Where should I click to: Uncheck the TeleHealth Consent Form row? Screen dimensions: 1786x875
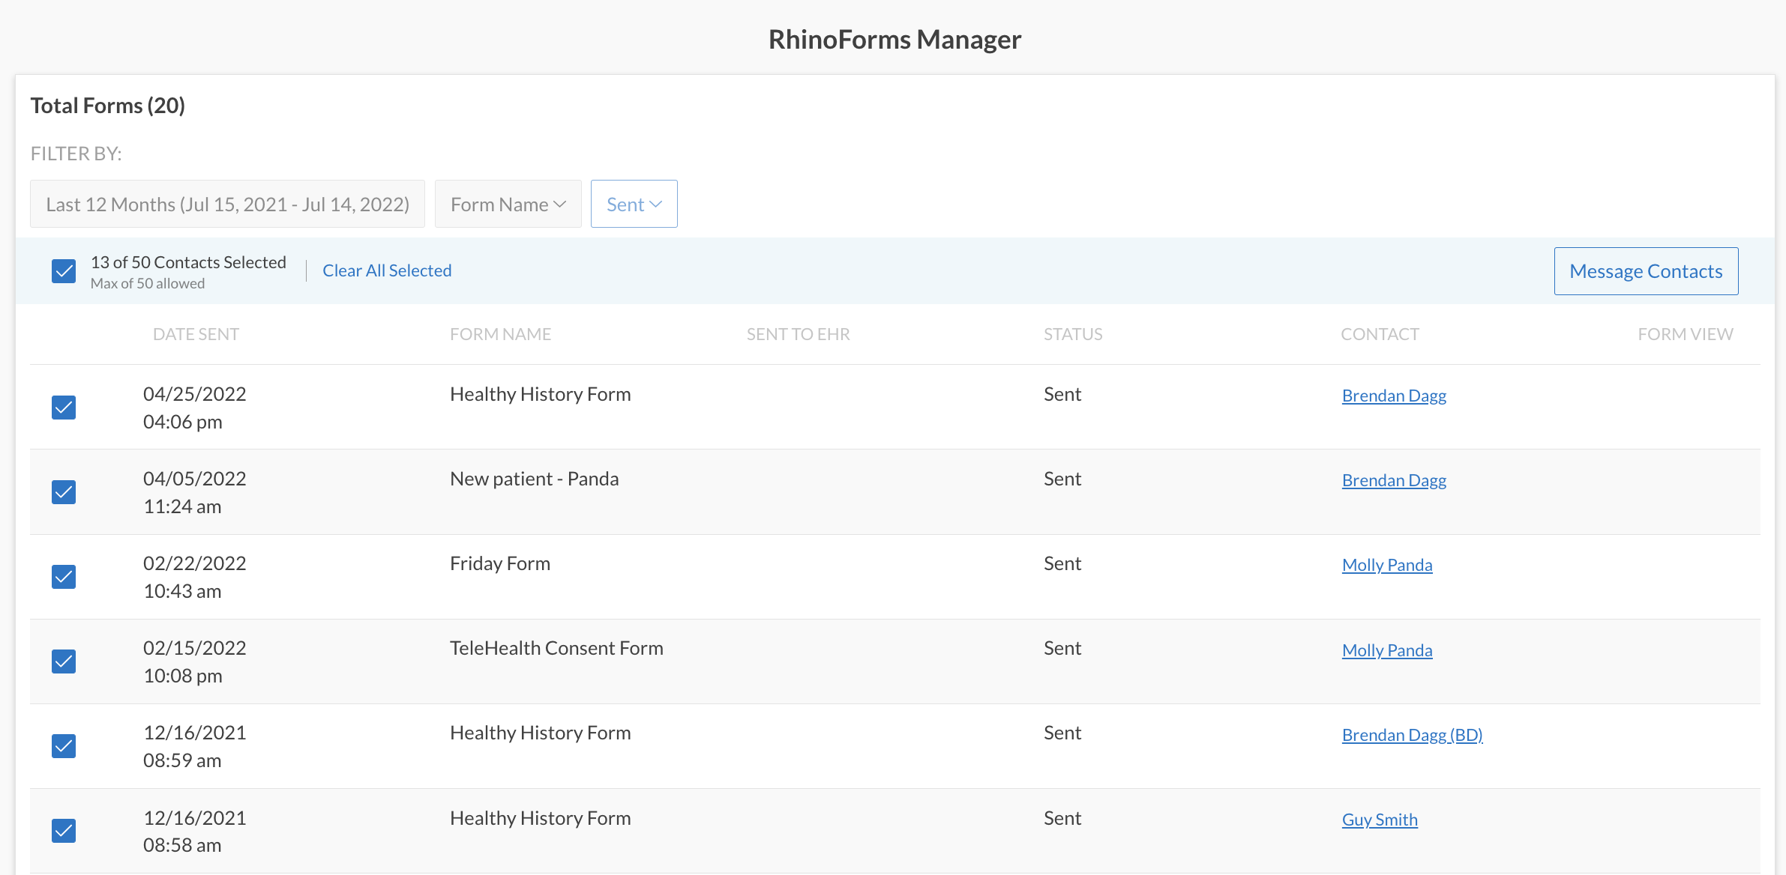click(64, 661)
